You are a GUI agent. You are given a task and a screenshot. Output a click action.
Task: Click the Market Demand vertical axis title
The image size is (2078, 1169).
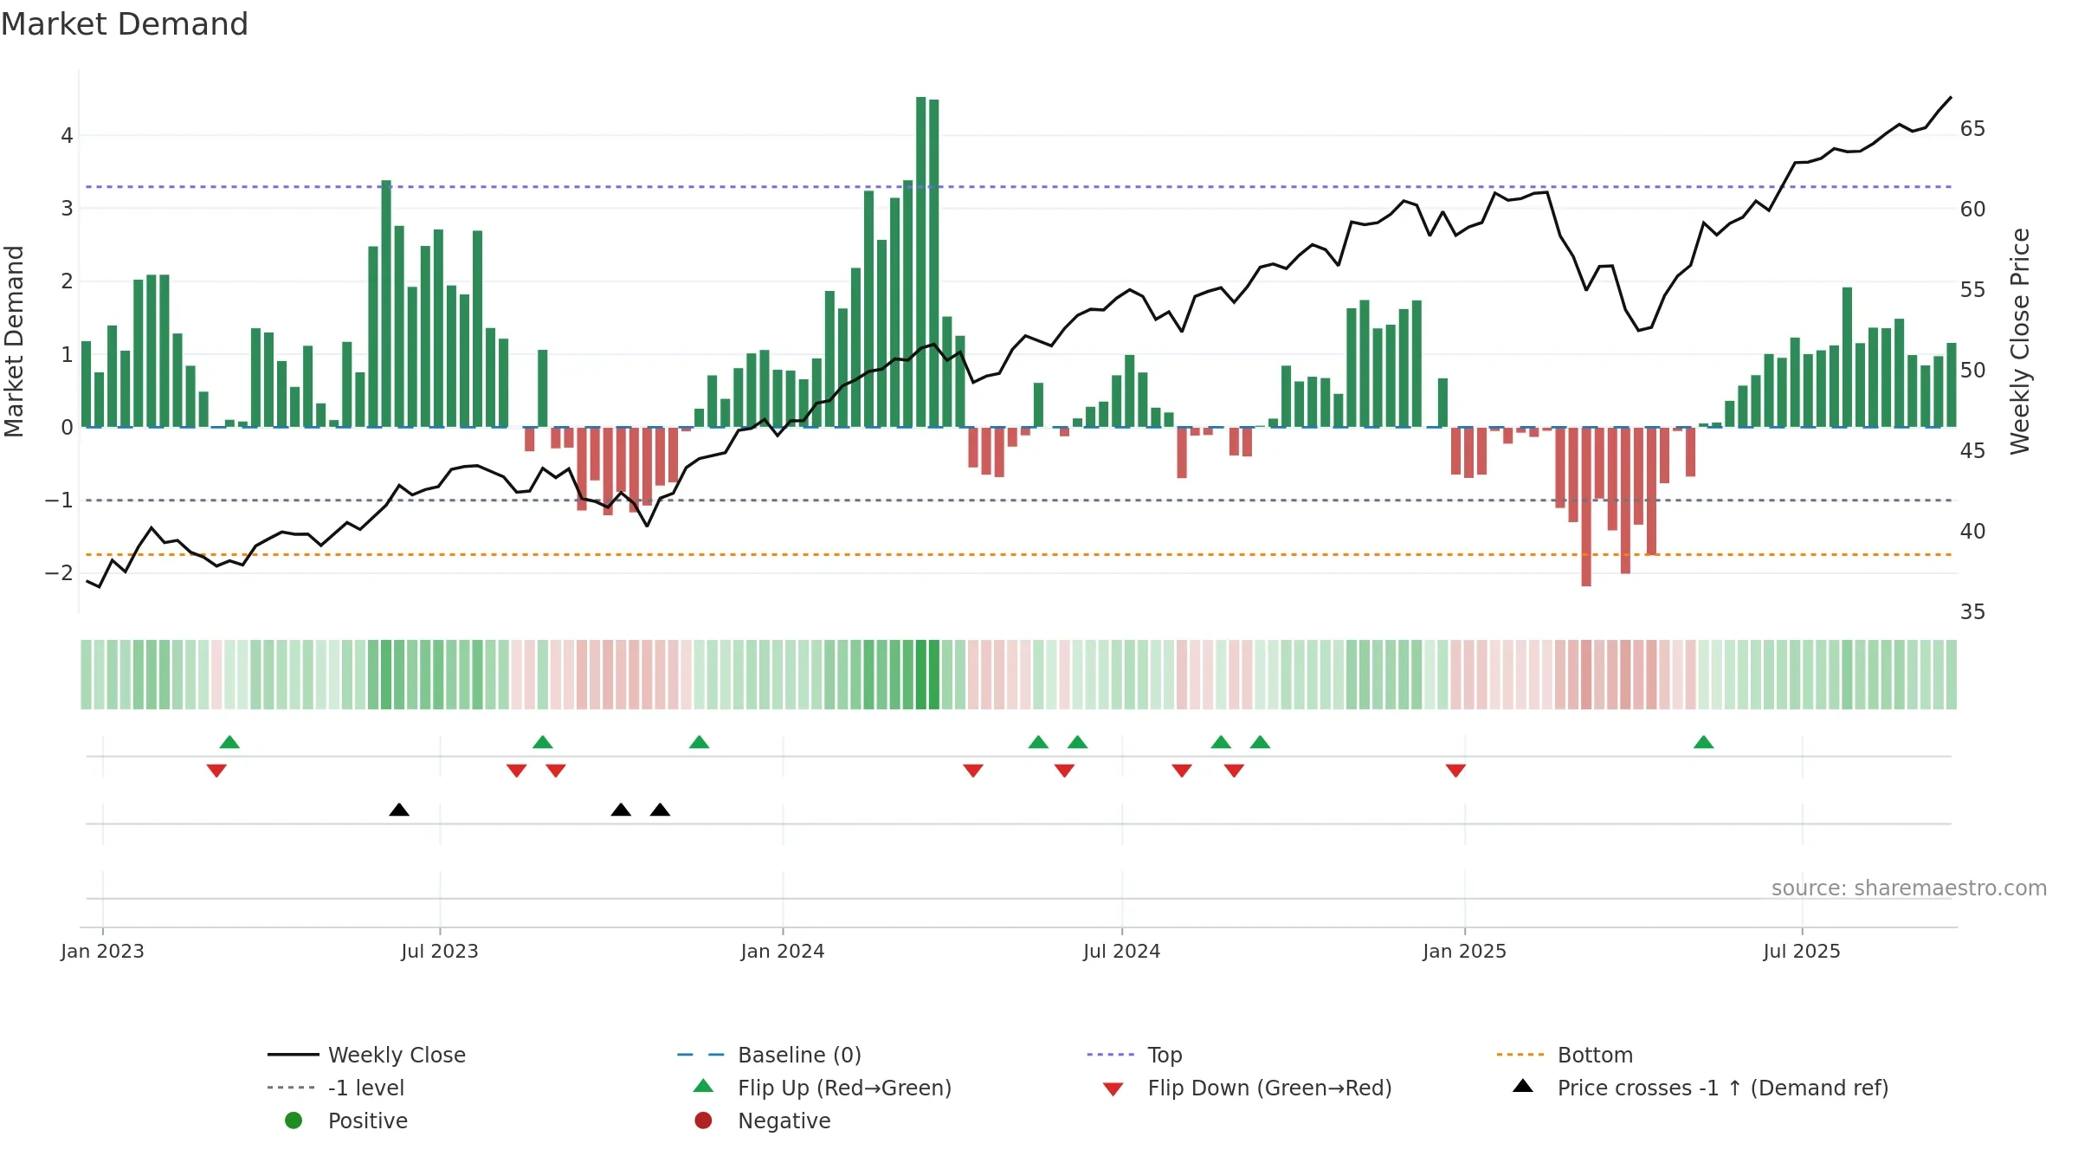coord(14,341)
